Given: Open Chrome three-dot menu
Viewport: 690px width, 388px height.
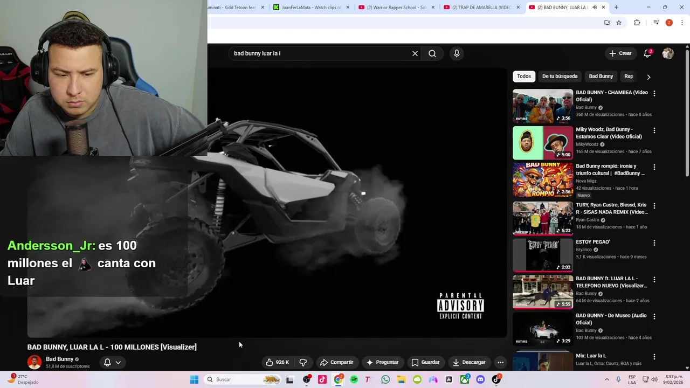Looking at the screenshot, I should pos(682,23).
